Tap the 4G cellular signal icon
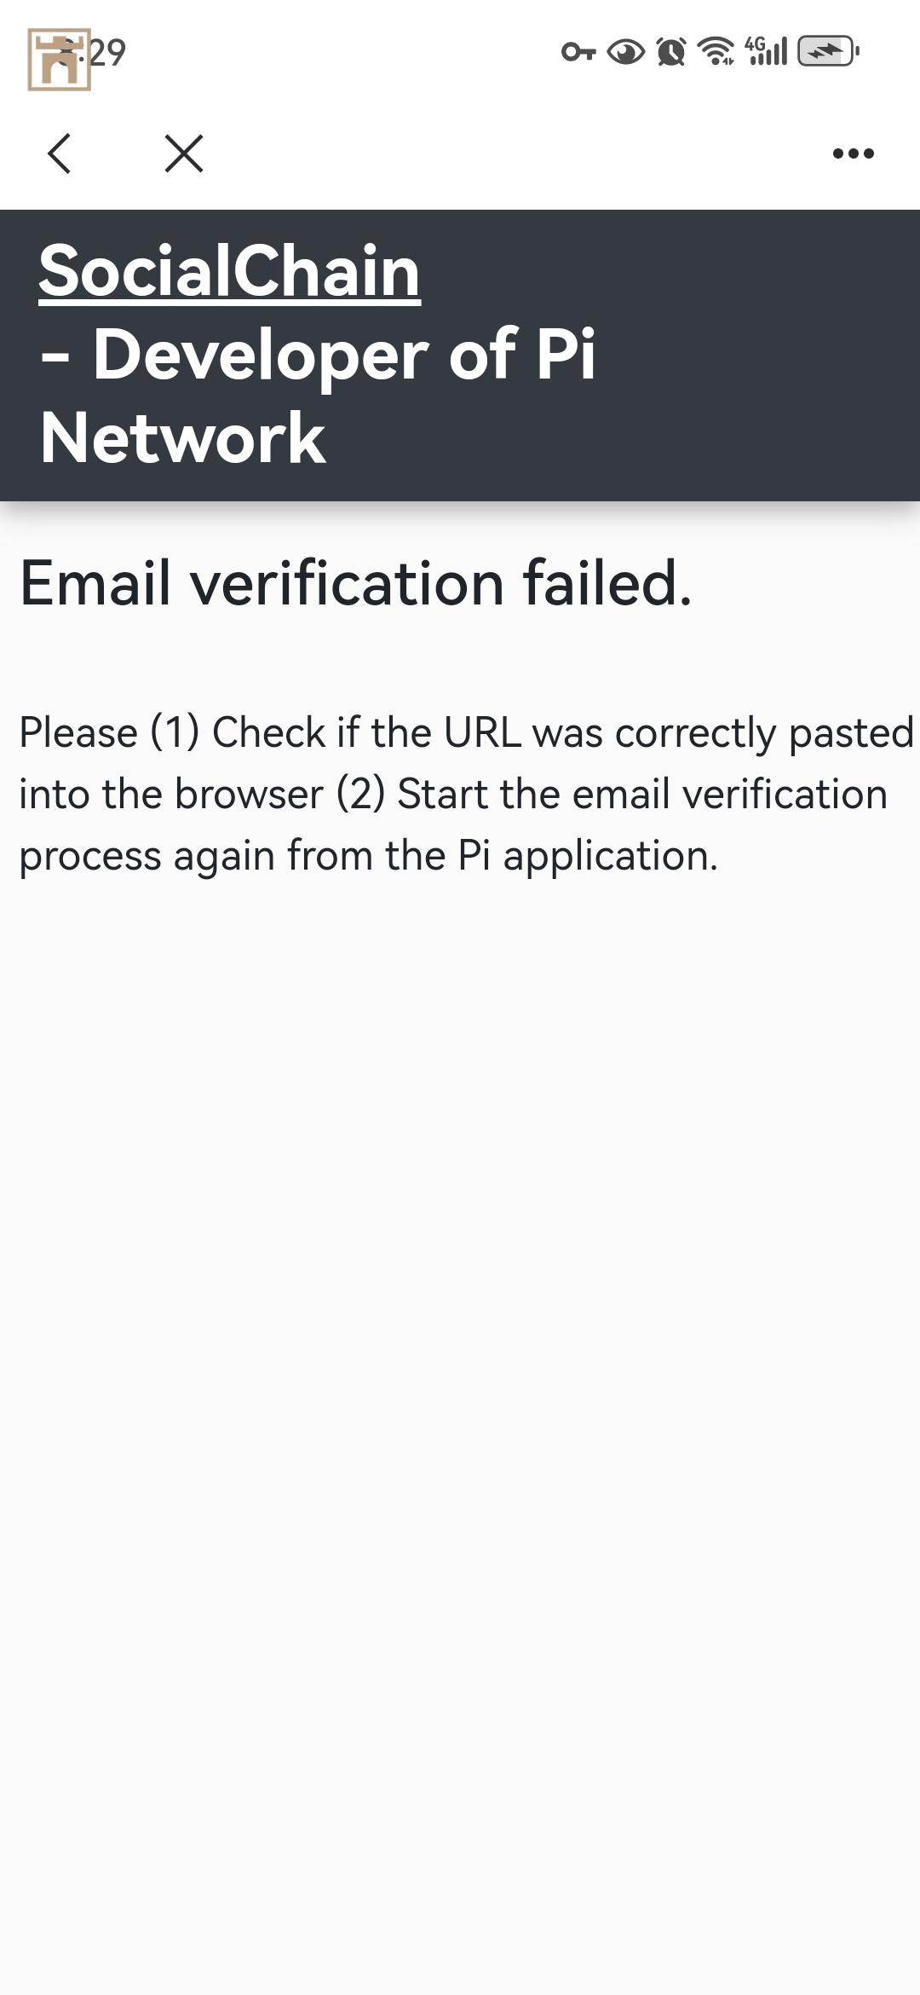The height and width of the screenshot is (1995, 920). click(766, 51)
